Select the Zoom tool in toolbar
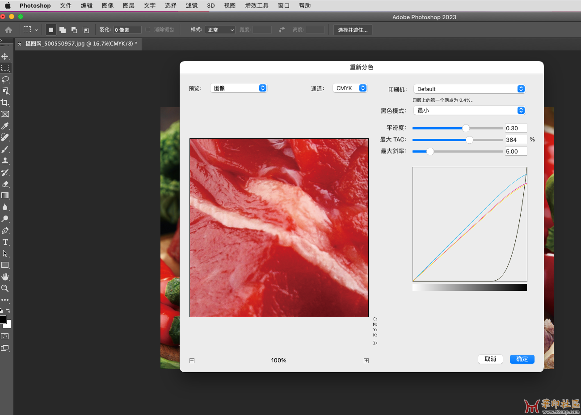Screen dimensions: 581x415 point(5,288)
